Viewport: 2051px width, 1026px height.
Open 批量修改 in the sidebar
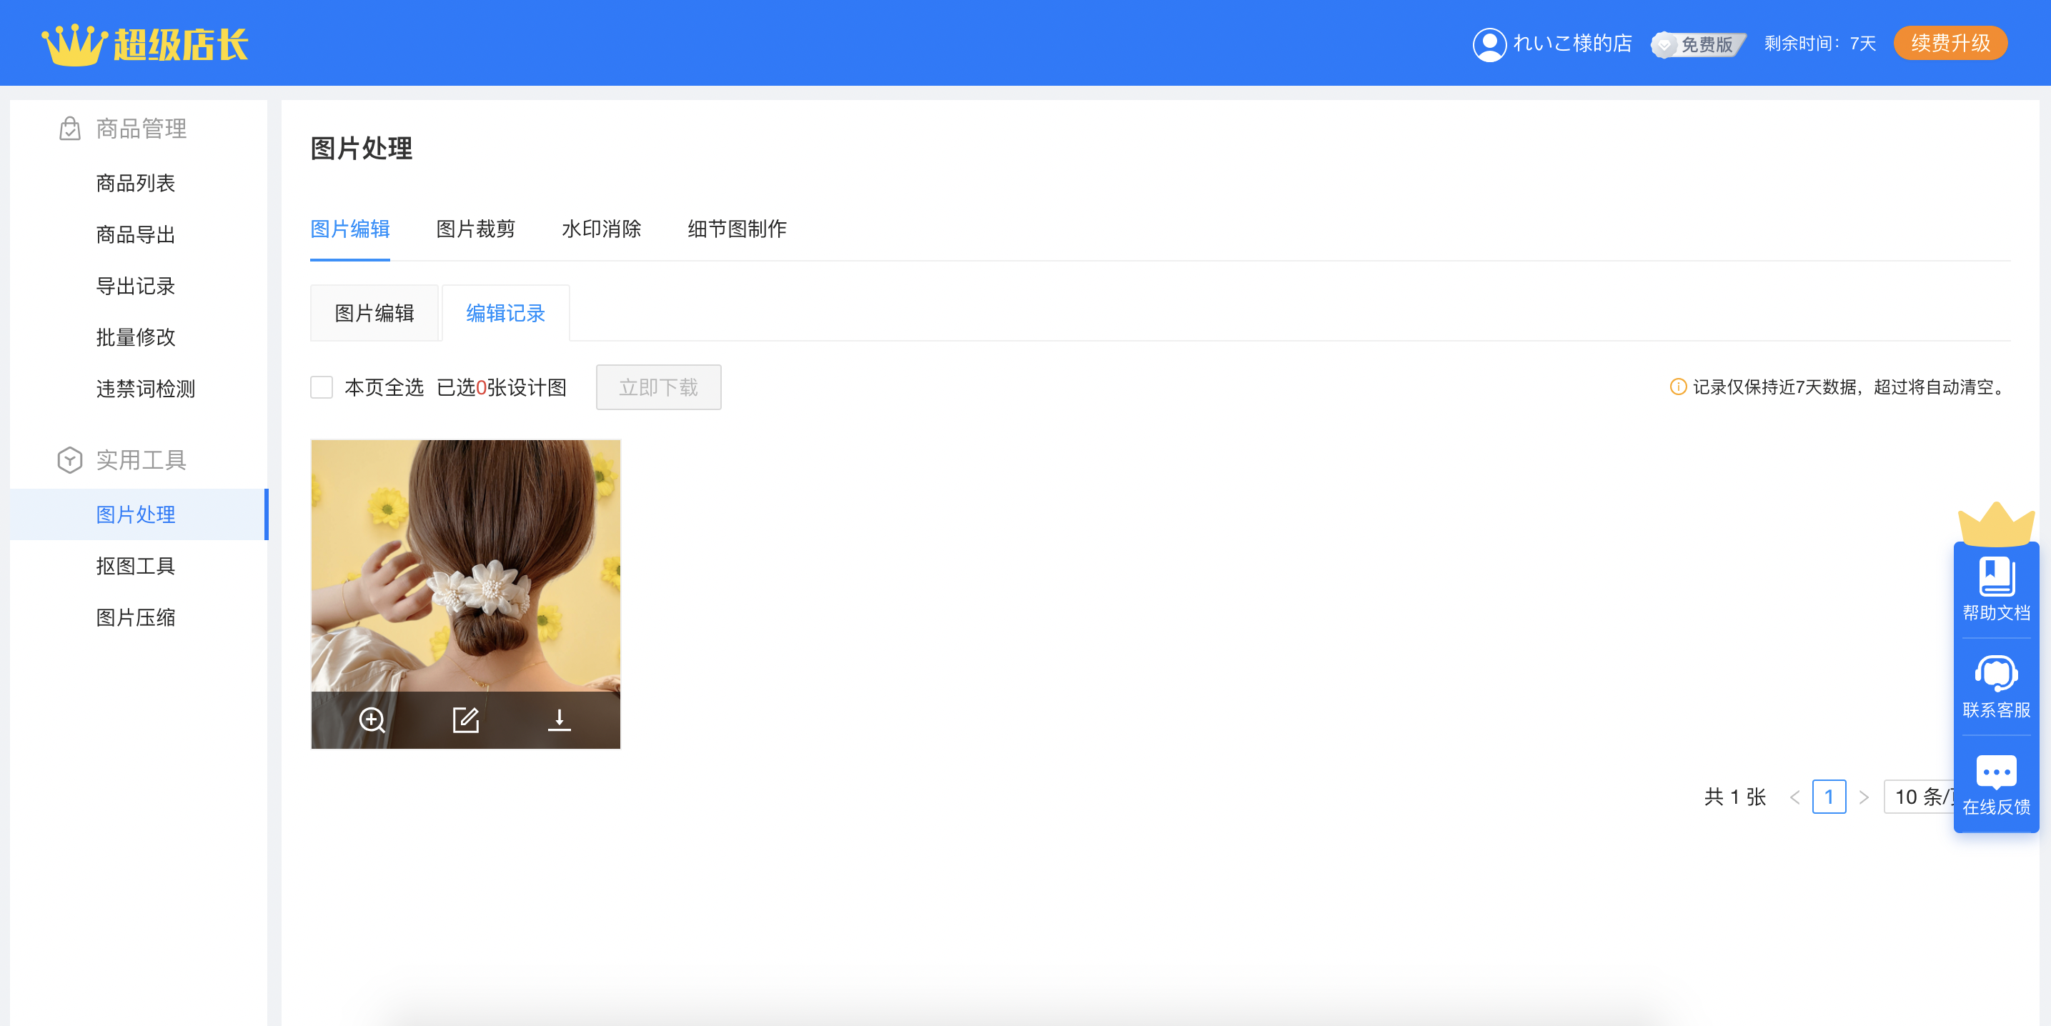(135, 337)
